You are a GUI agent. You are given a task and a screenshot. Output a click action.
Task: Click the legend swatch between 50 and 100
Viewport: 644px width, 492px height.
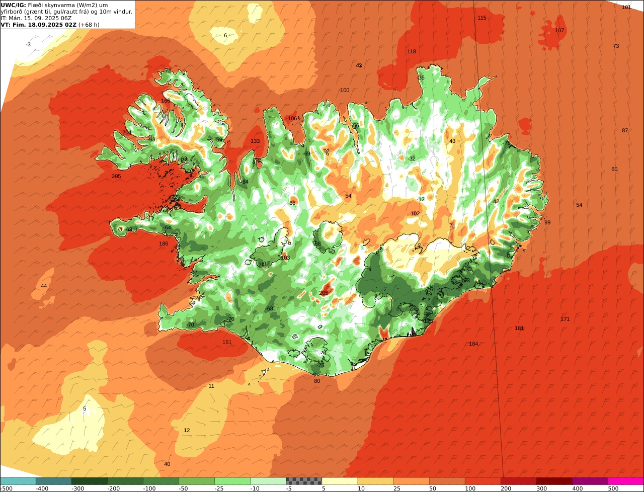click(447, 481)
